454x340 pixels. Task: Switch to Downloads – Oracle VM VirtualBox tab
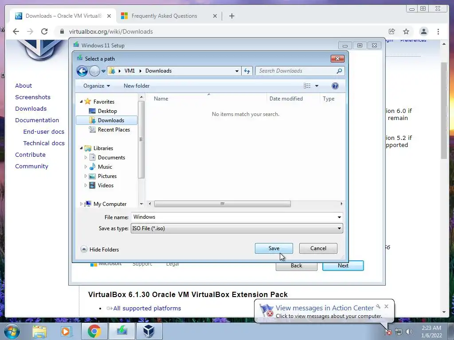[63, 16]
